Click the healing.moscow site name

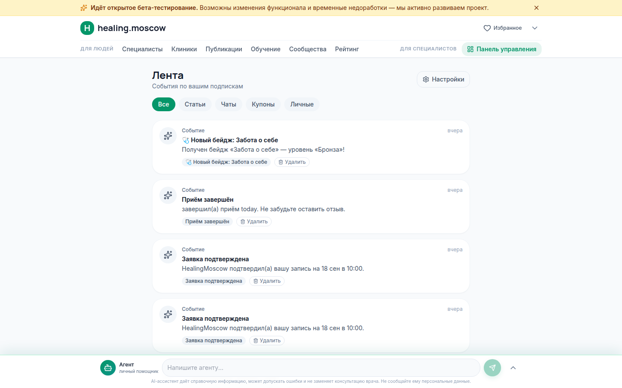tap(132, 28)
